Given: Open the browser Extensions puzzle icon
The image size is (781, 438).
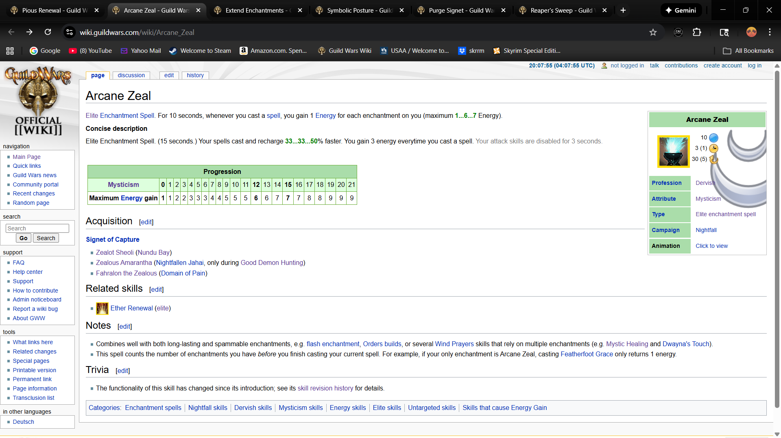Looking at the screenshot, I should click(x=697, y=33).
